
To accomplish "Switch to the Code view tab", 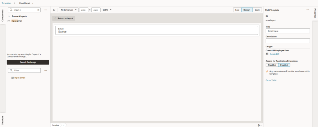I will pos(257,10).
